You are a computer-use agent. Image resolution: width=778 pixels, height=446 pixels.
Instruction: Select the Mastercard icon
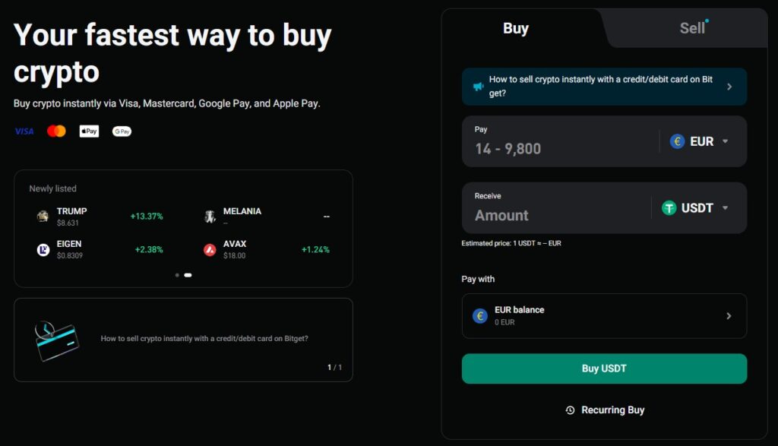(x=55, y=131)
